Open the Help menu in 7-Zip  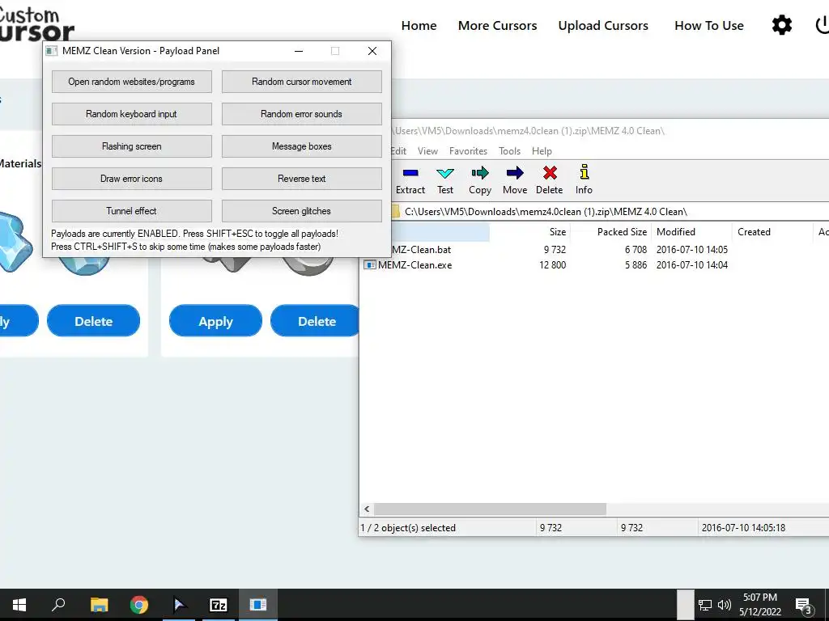542,151
